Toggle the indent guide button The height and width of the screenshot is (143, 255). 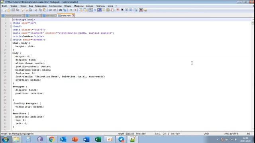[x=99, y=10]
